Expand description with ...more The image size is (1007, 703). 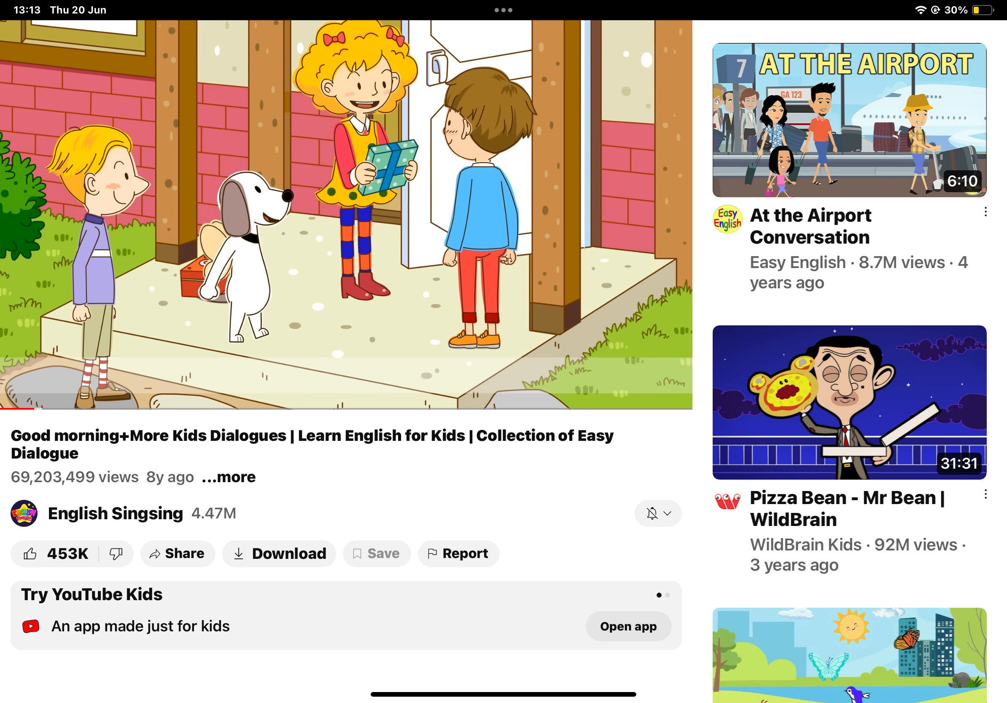tap(229, 477)
